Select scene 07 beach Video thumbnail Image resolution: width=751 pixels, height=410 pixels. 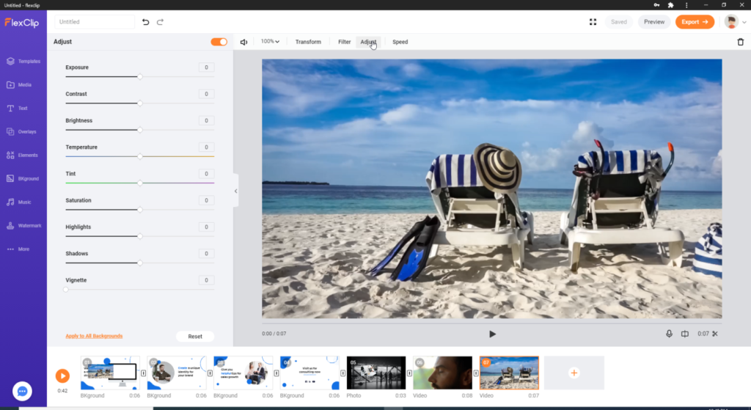click(509, 373)
